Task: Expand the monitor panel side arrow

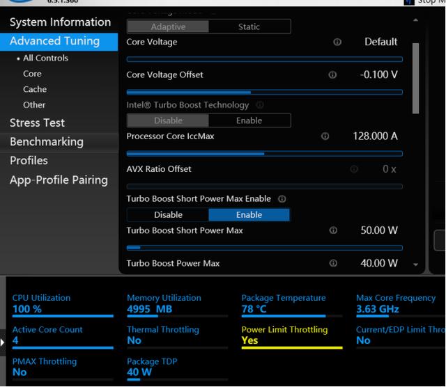Action: click(2, 342)
